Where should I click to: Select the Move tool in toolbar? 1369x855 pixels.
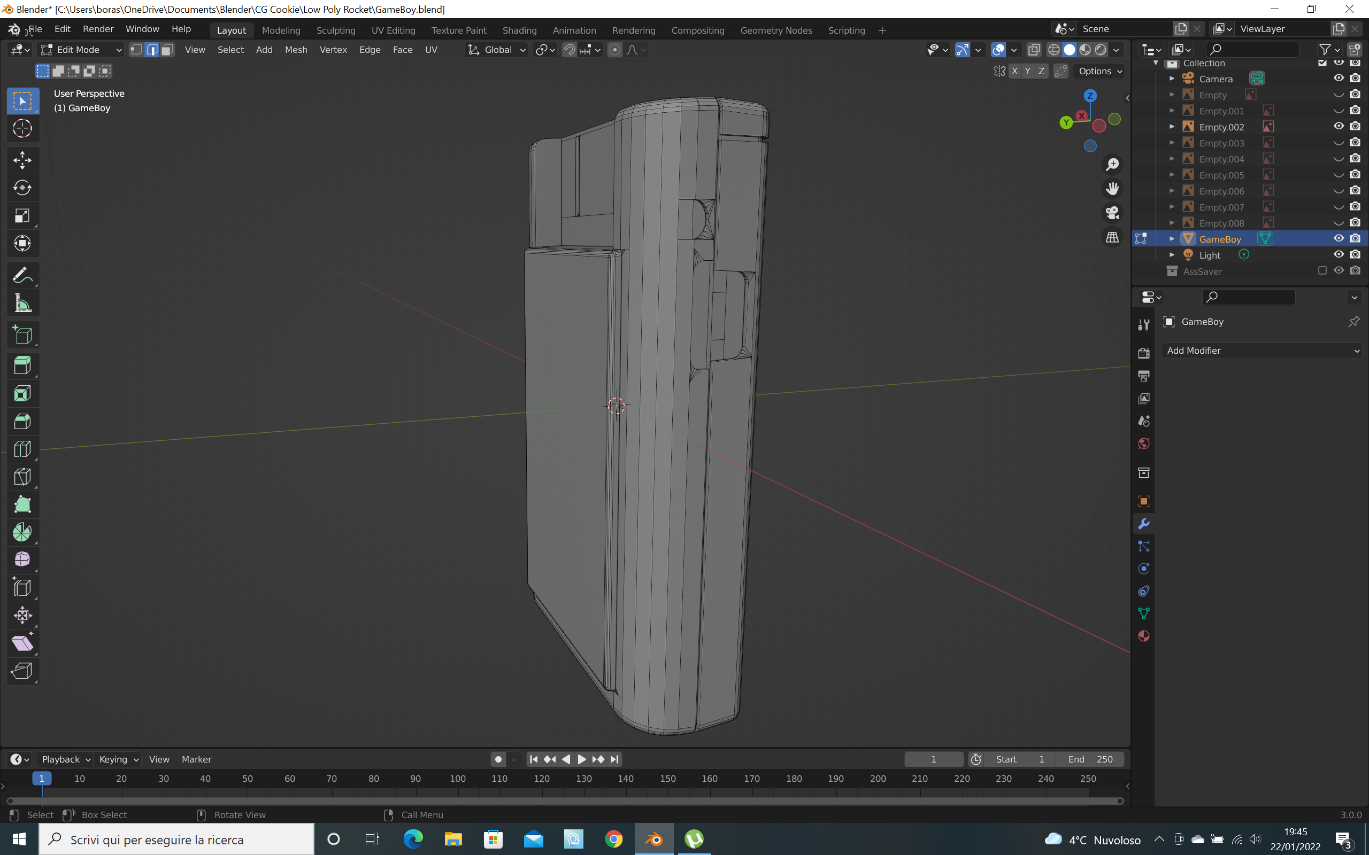tap(22, 160)
